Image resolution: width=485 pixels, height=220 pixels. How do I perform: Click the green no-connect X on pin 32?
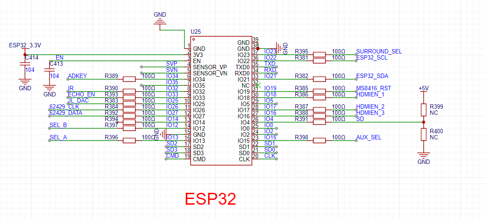(x=258, y=85)
